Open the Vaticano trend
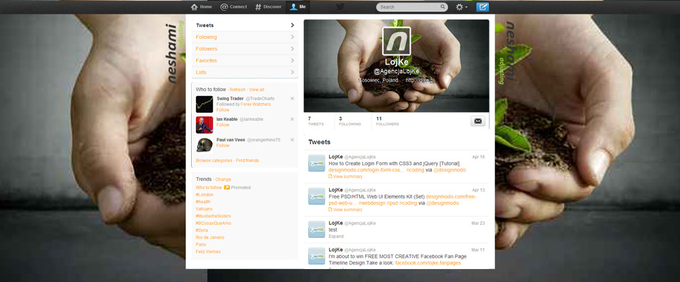 [204, 209]
